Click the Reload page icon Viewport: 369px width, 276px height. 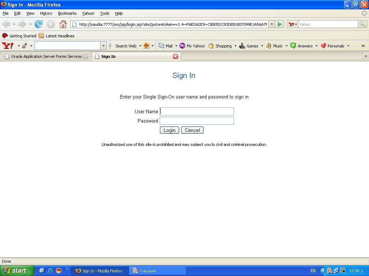point(39,24)
